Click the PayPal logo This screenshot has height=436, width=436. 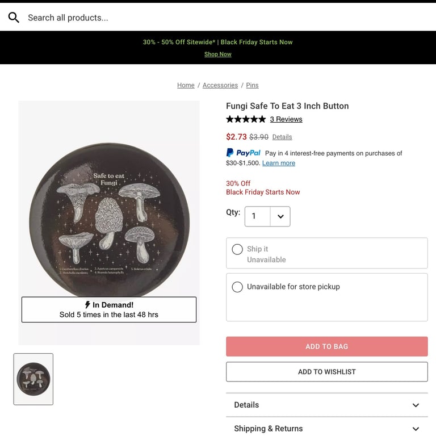[244, 153]
